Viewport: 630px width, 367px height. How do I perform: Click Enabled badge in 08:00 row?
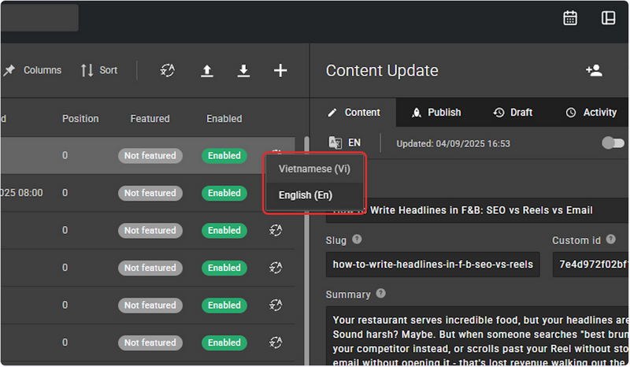click(224, 193)
